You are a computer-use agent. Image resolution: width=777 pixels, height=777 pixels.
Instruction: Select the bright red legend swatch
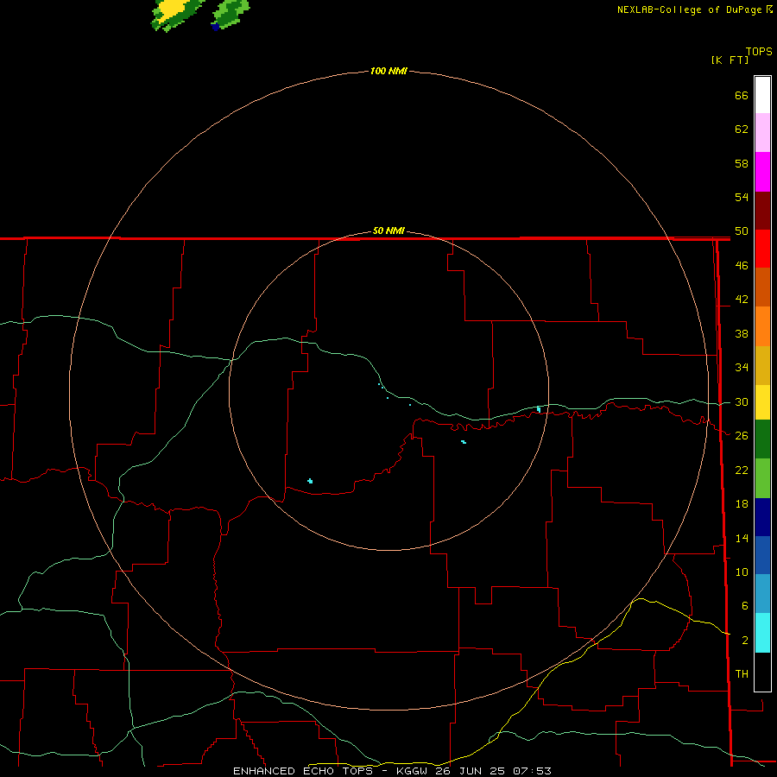point(762,249)
